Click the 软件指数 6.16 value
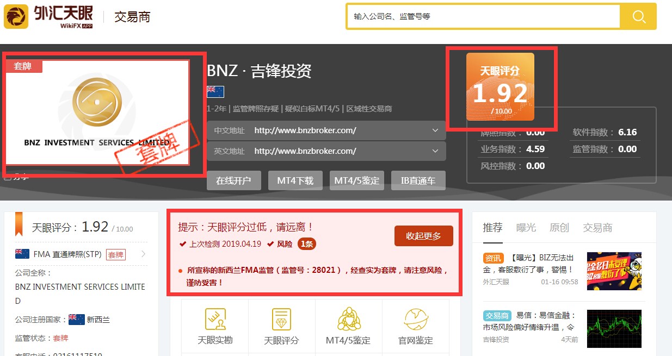 coord(627,132)
